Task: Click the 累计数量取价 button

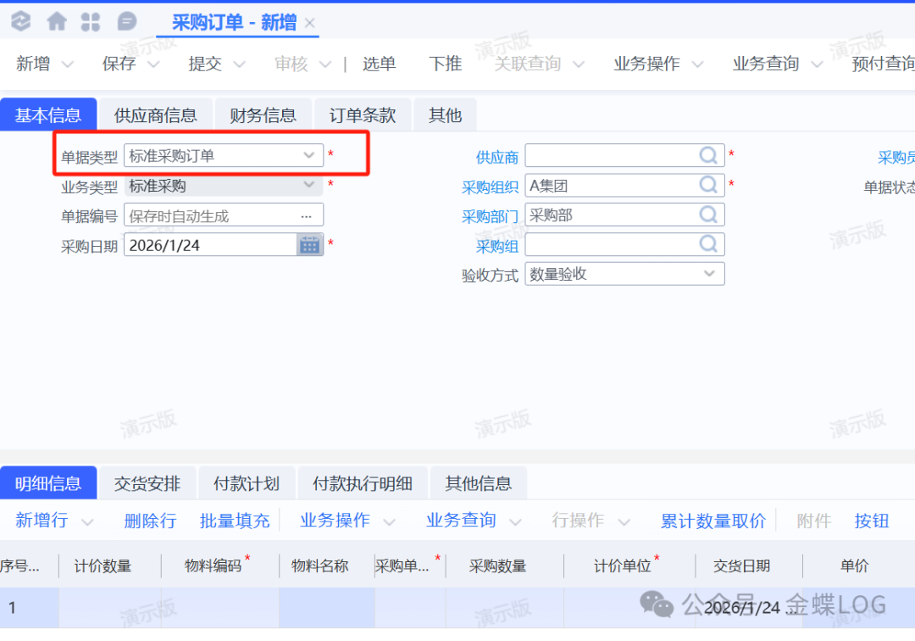Action: coord(713,521)
